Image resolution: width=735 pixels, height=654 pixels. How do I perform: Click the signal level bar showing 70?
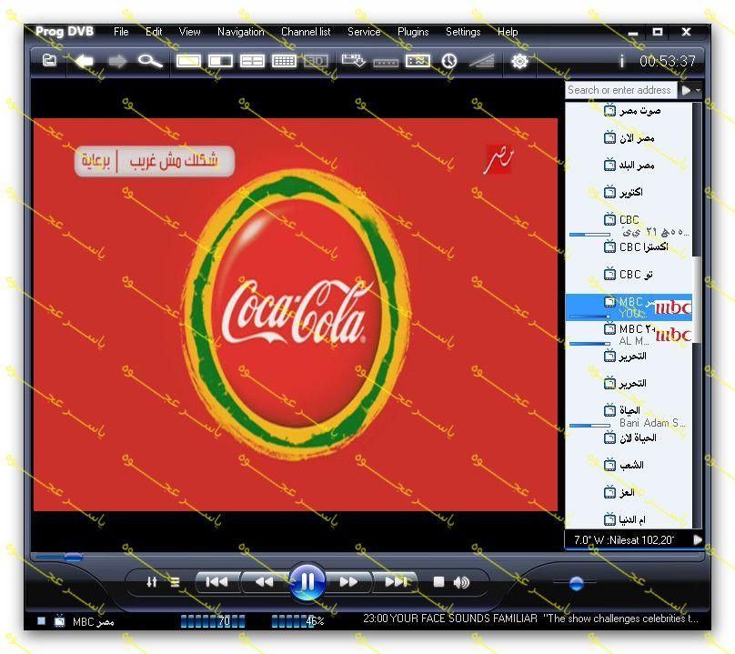[x=213, y=621]
